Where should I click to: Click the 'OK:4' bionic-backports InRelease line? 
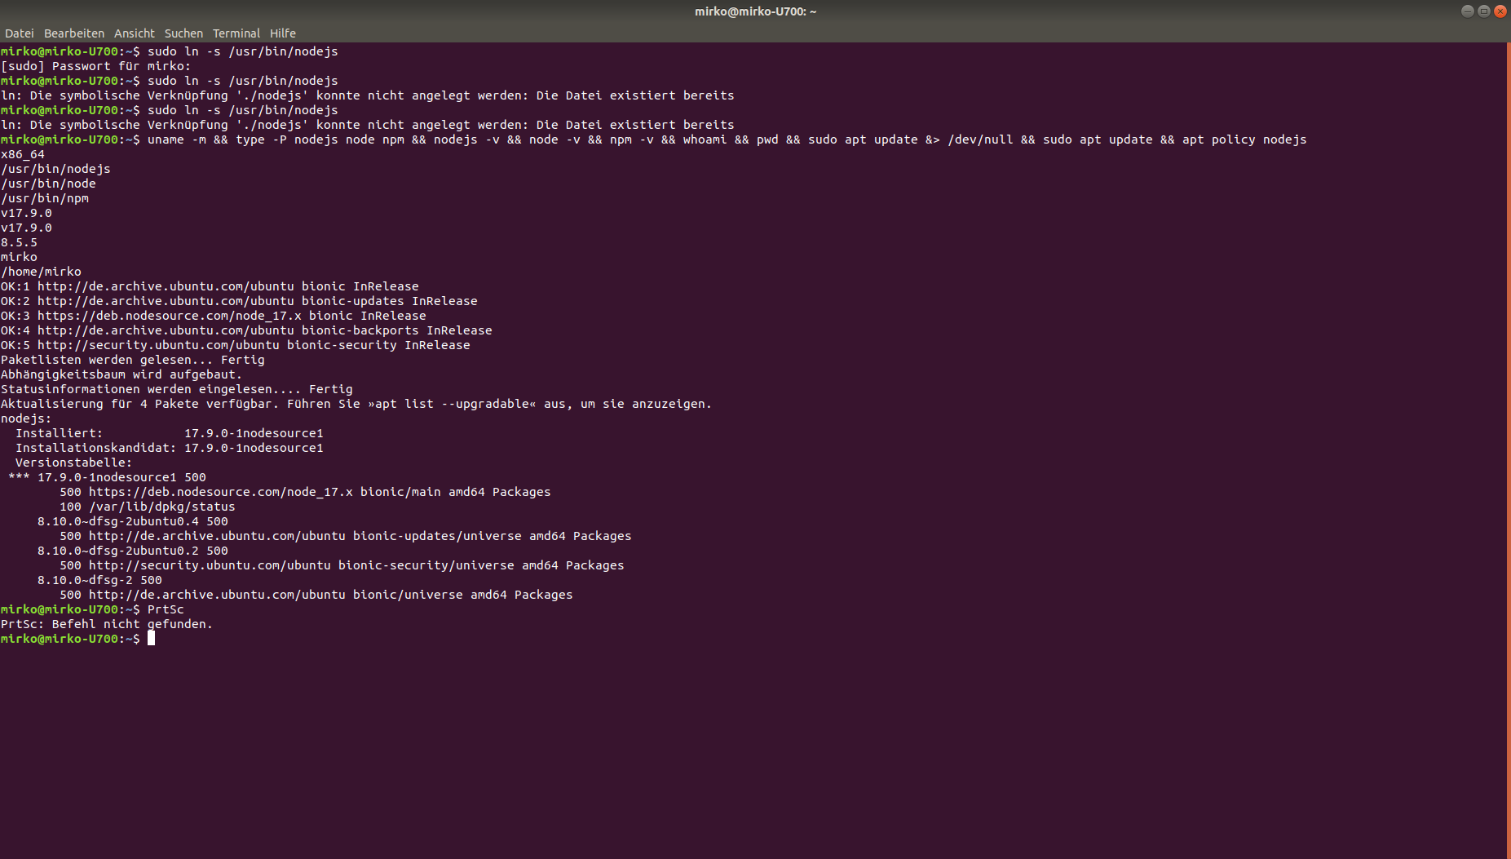tap(246, 330)
